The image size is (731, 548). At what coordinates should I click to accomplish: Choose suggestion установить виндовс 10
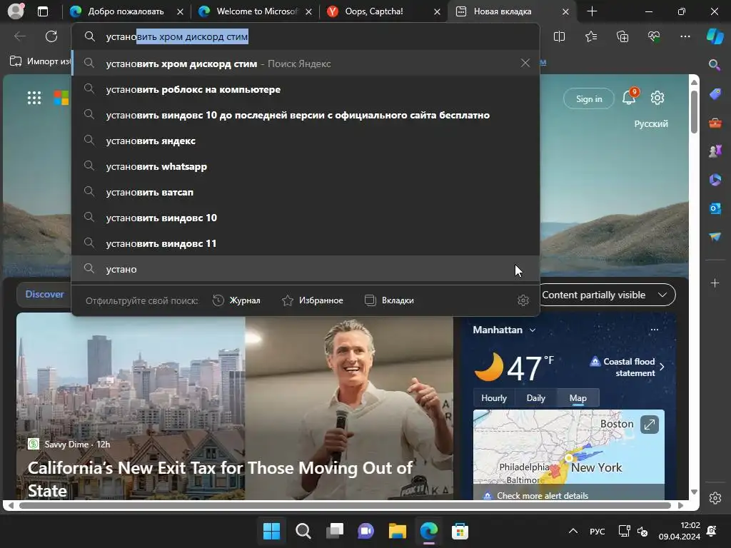(x=306, y=218)
